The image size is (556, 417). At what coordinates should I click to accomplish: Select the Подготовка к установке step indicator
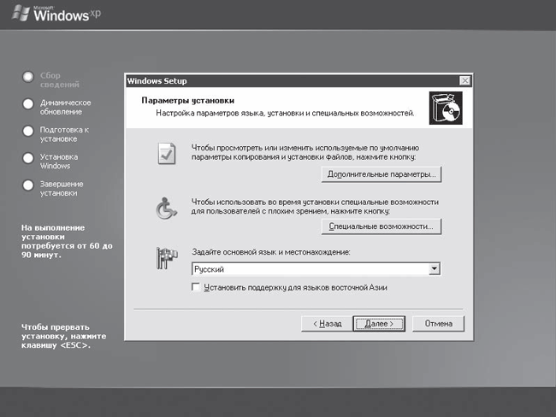pyautogui.click(x=28, y=131)
